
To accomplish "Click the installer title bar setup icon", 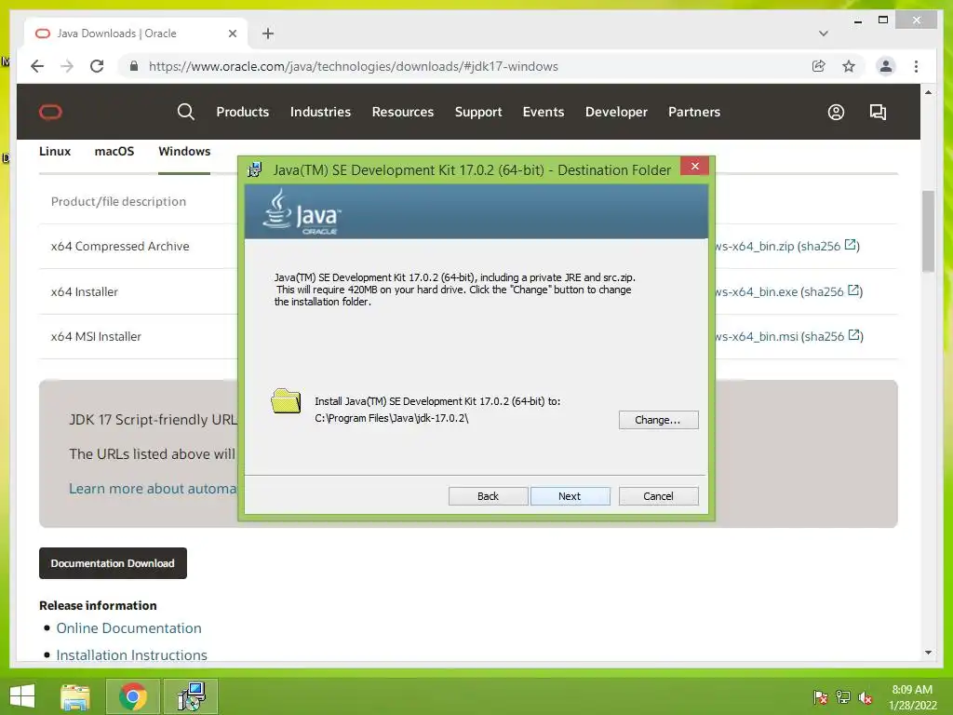I will (x=255, y=169).
